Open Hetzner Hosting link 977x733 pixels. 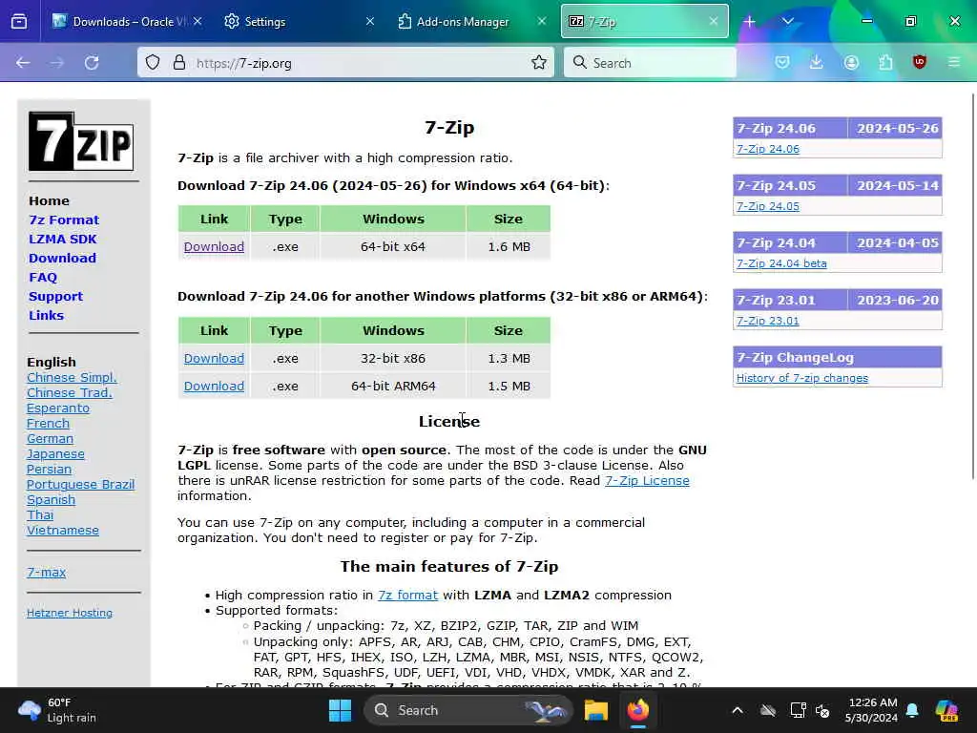[69, 613]
